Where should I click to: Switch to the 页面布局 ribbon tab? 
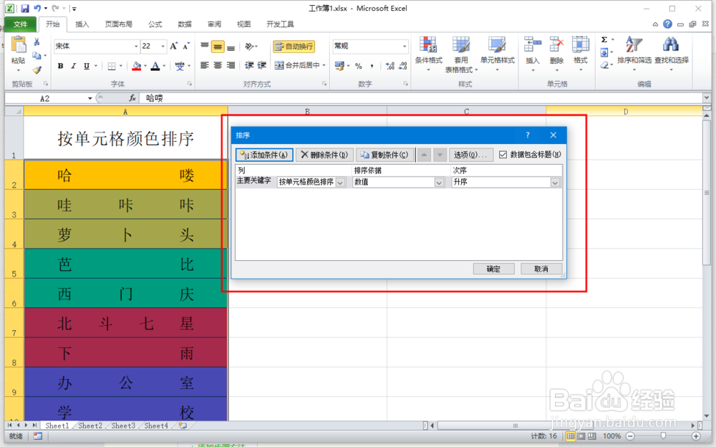[119, 24]
